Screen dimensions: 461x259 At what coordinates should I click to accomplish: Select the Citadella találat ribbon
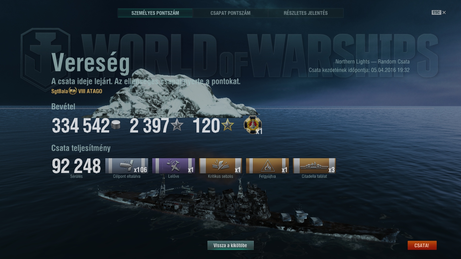coord(314,166)
